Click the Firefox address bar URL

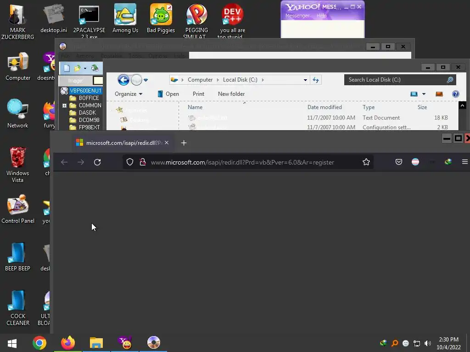[x=242, y=162]
